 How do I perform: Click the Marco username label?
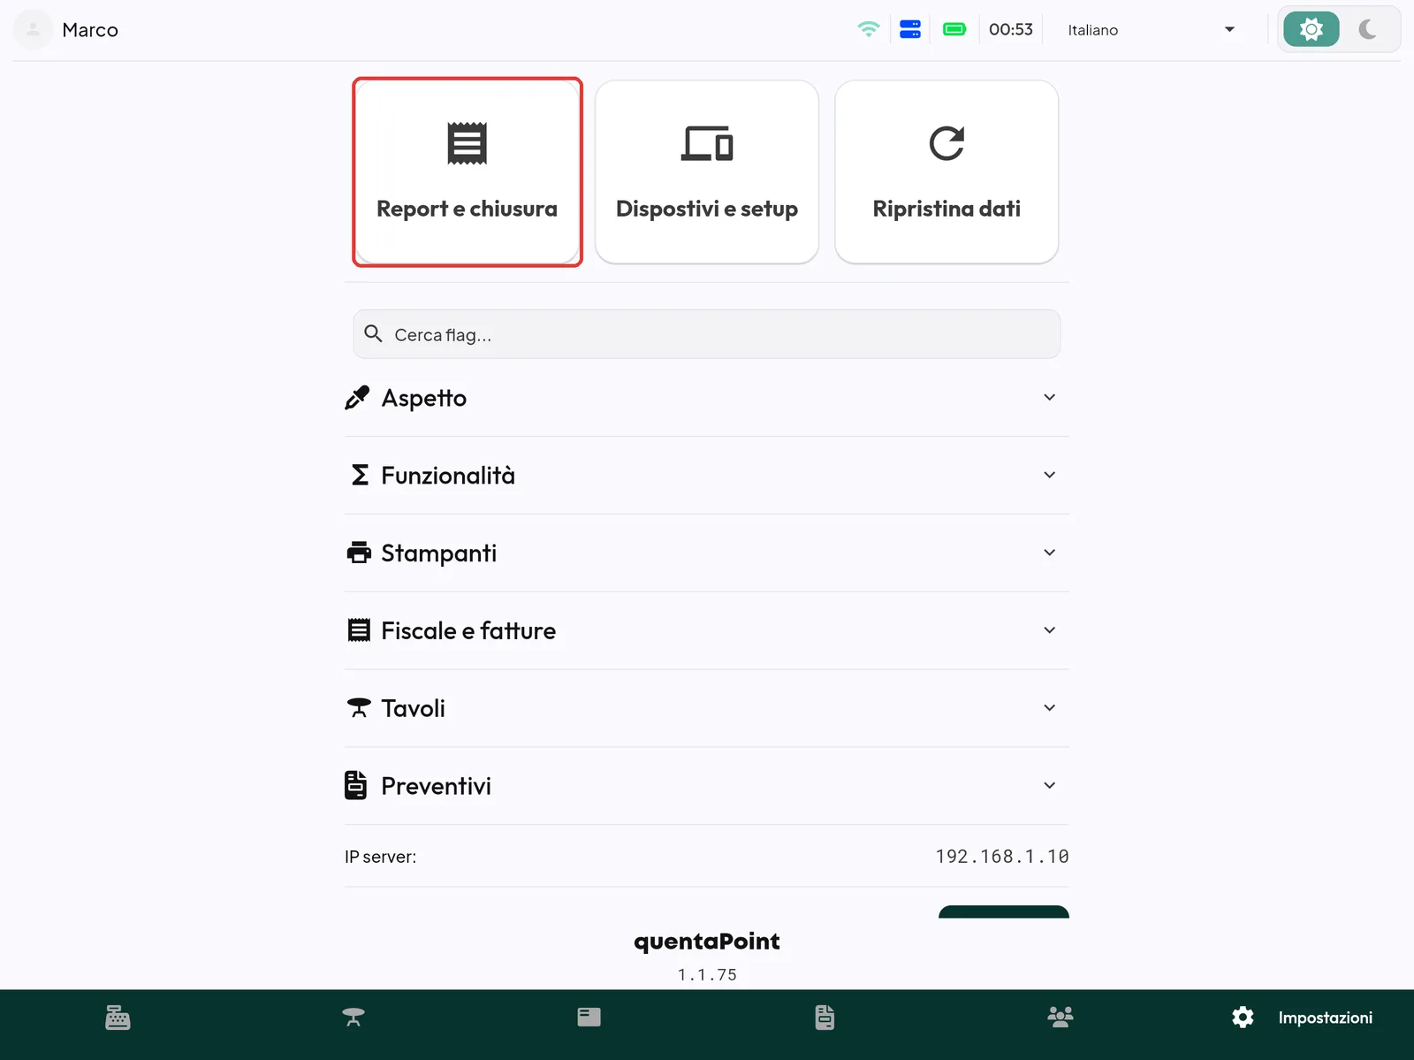[90, 30]
